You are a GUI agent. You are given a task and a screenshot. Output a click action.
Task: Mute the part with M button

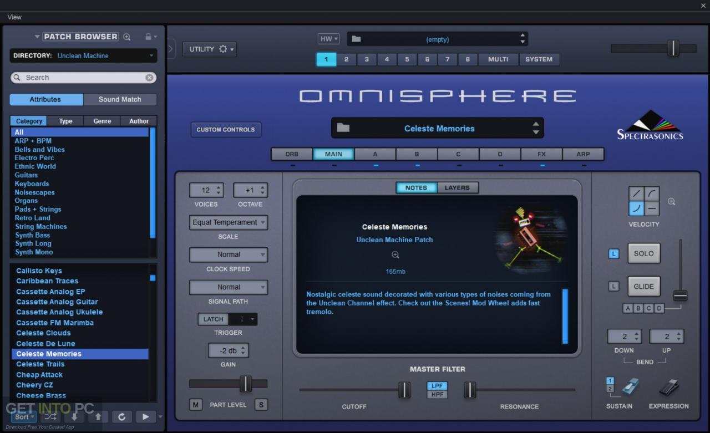(x=195, y=405)
